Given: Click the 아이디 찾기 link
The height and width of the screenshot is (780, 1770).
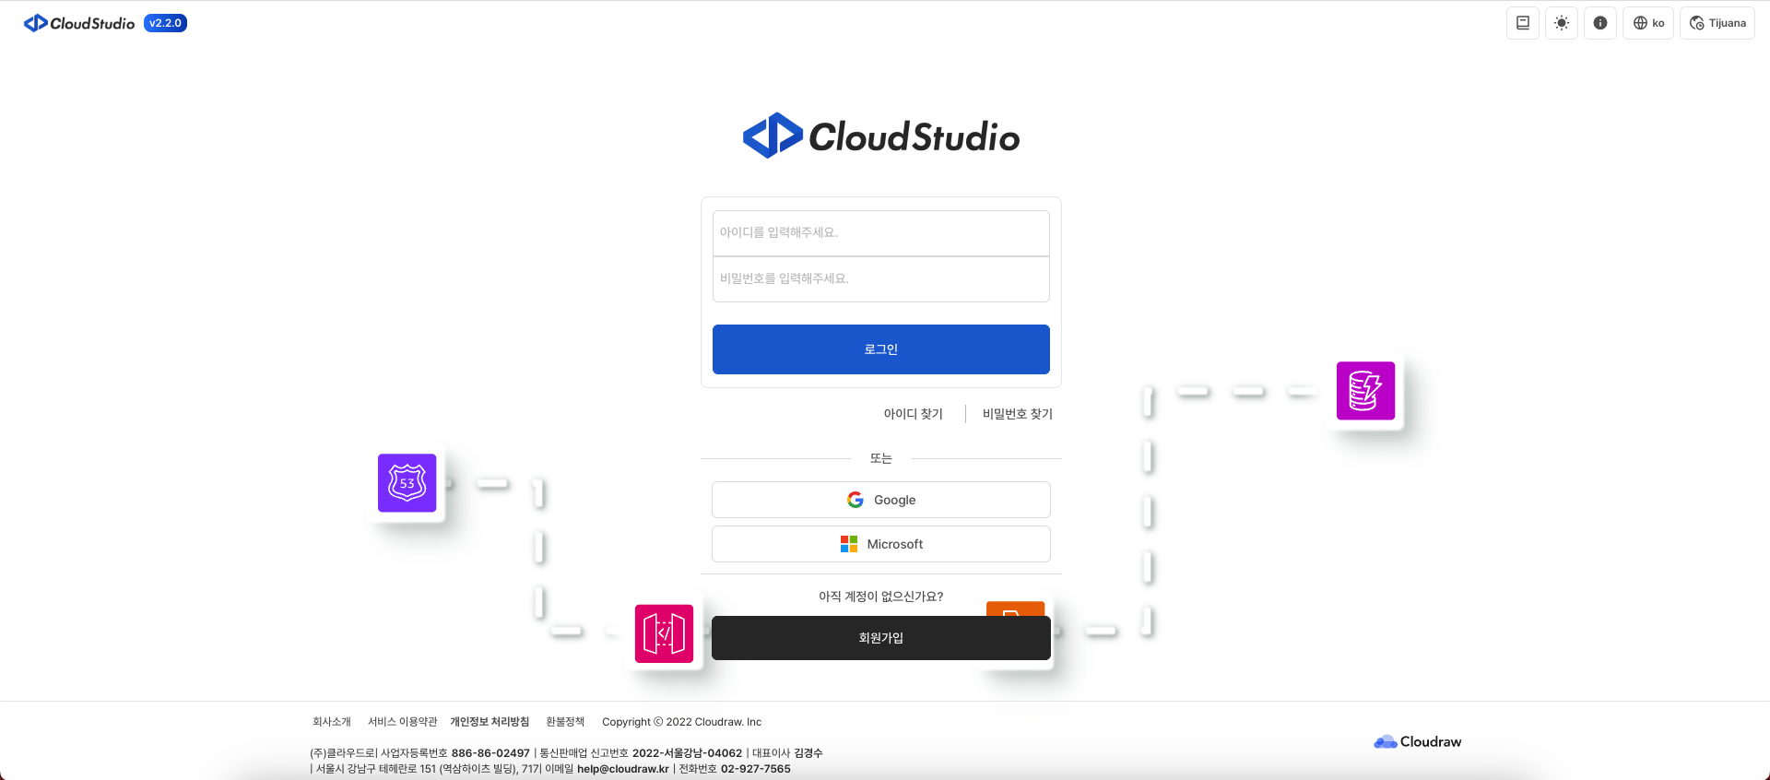Looking at the screenshot, I should point(913,414).
